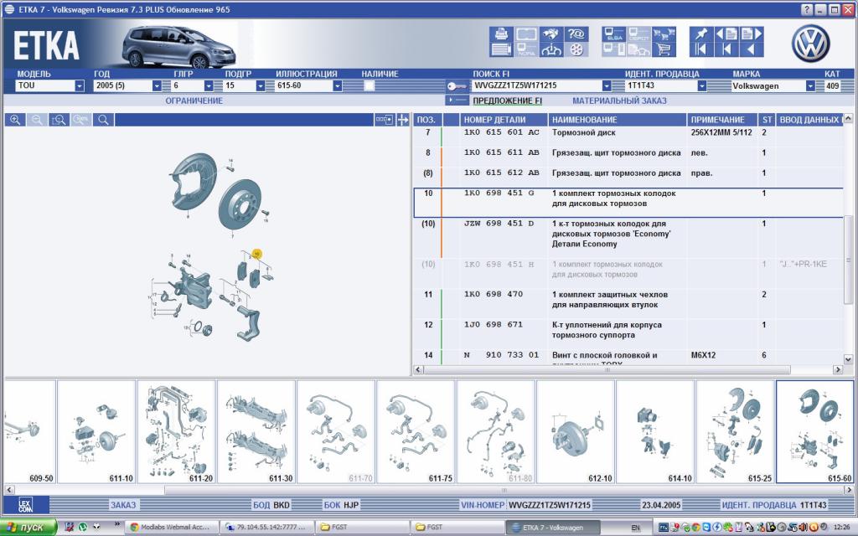
Task: Select the zoom-to-area magnifier tool
Action: (x=59, y=120)
